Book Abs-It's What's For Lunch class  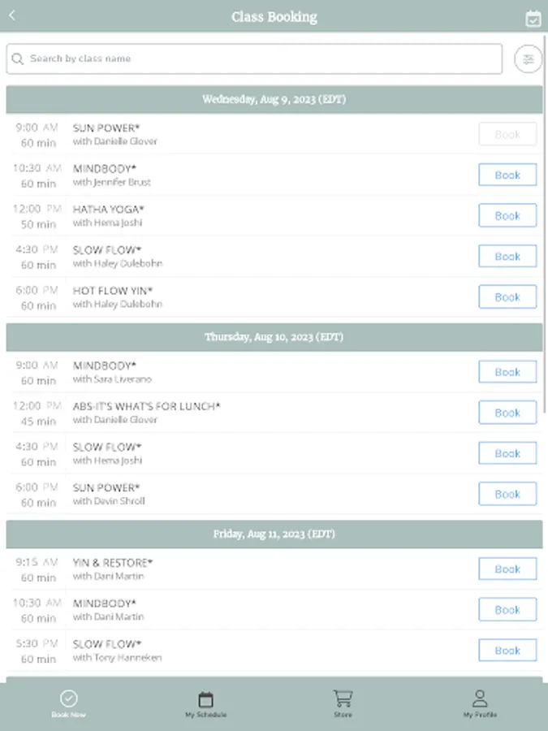point(507,413)
